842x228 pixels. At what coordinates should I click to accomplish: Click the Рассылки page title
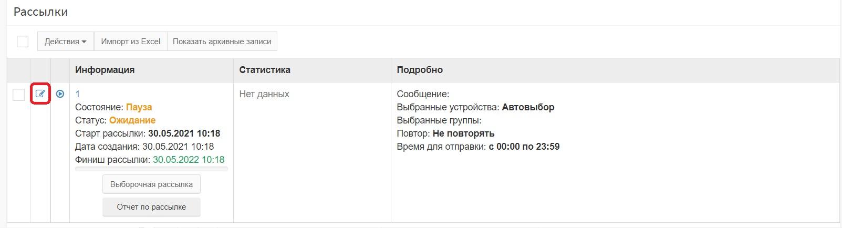pyautogui.click(x=41, y=12)
